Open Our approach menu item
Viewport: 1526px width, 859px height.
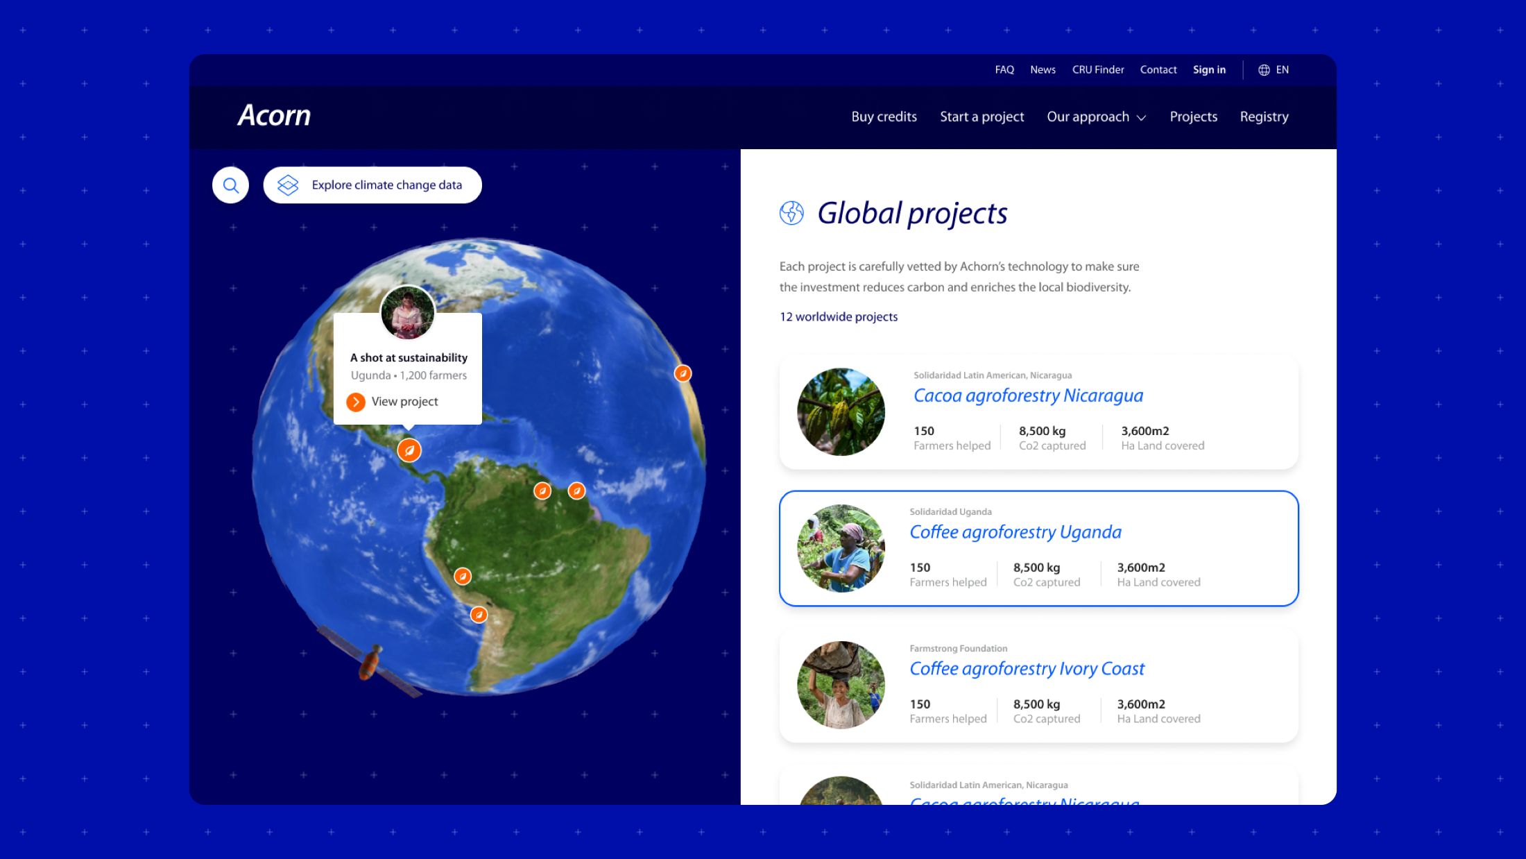click(1088, 117)
